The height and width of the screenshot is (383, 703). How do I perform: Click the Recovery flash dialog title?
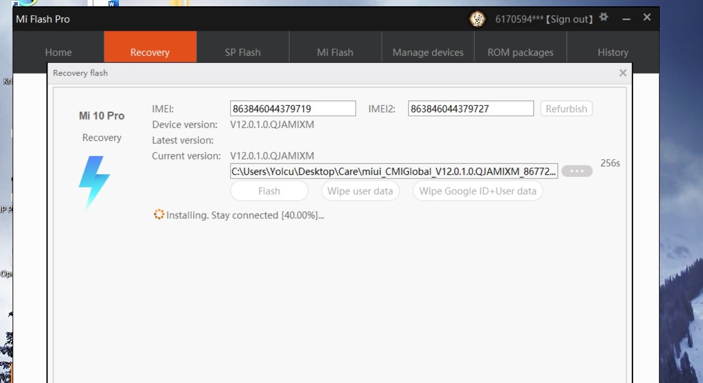[x=80, y=73]
